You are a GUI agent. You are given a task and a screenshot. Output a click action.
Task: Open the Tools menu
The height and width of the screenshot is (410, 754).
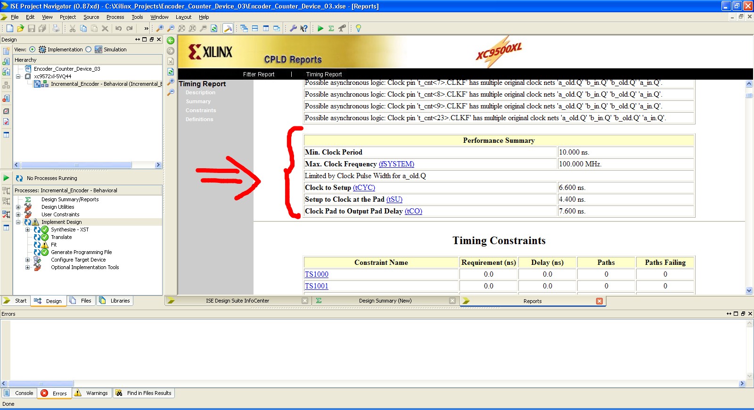click(x=137, y=17)
